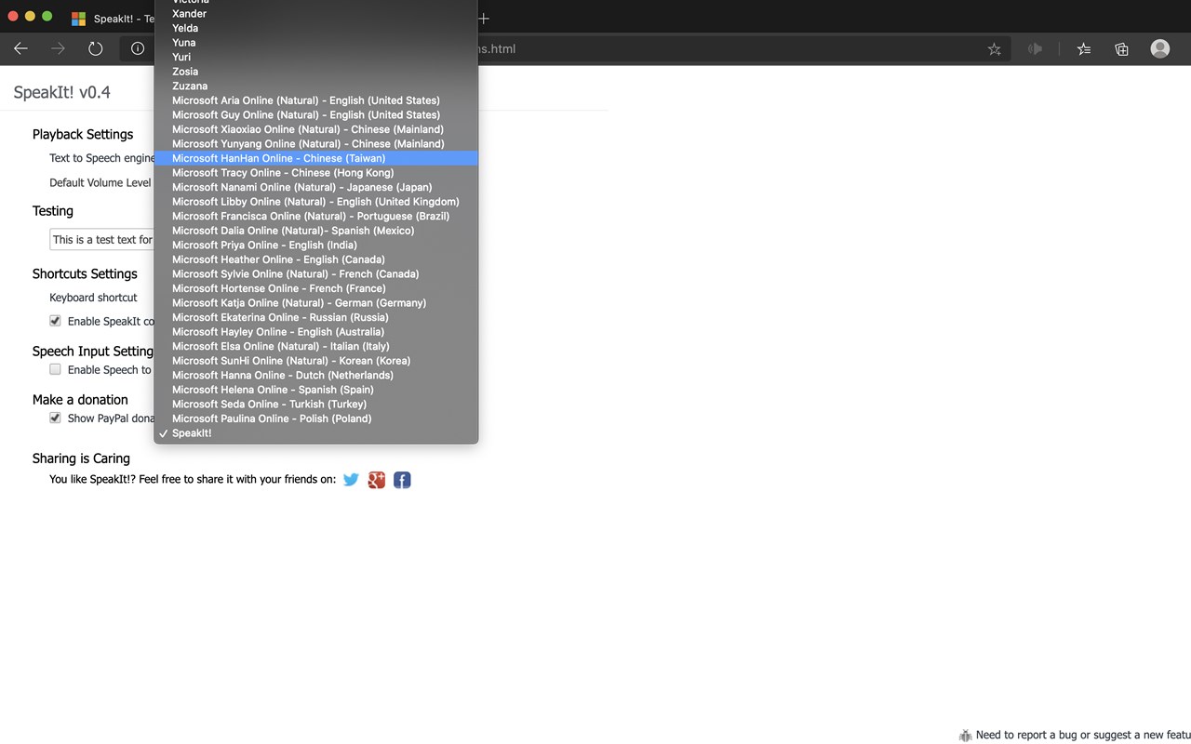Screen dimensions: 1191x744
Task: Pick Microsoft Francisca Online Portuguese voice
Action: 316,216
